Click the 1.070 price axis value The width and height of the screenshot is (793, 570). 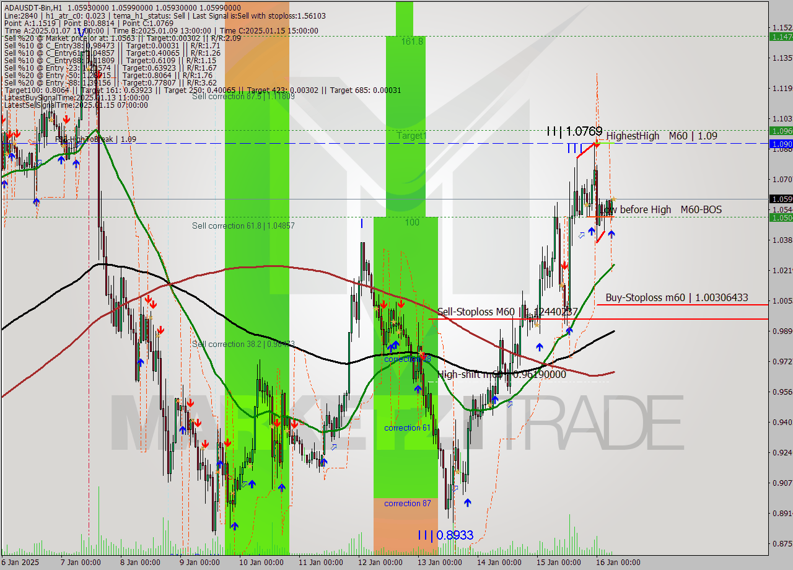pos(782,179)
